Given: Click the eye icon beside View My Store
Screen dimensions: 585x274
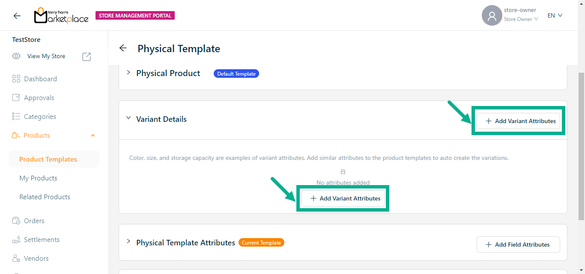Looking at the screenshot, I should click(16, 56).
